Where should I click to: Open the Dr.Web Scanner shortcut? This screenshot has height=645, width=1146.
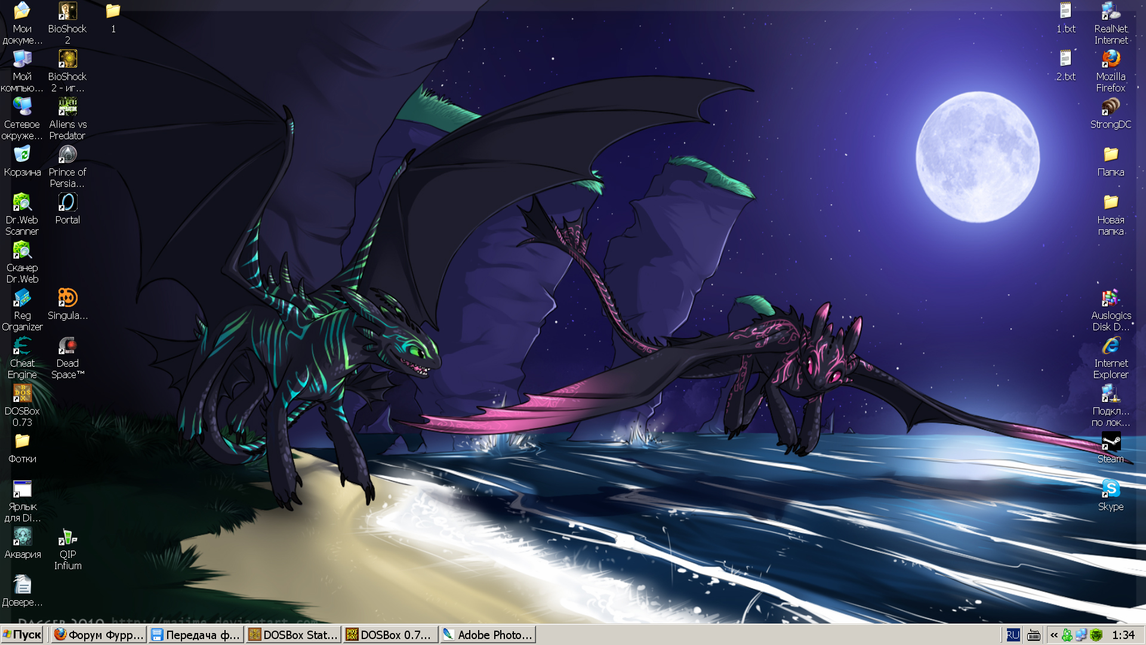click(x=22, y=203)
